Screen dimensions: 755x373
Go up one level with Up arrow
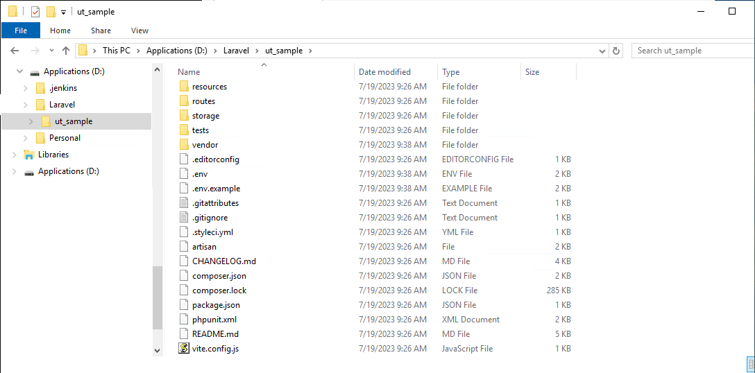coord(66,50)
